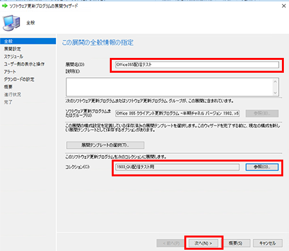Click the 完了 step in sidebar
This screenshot has height=251, width=289.
click(x=8, y=102)
